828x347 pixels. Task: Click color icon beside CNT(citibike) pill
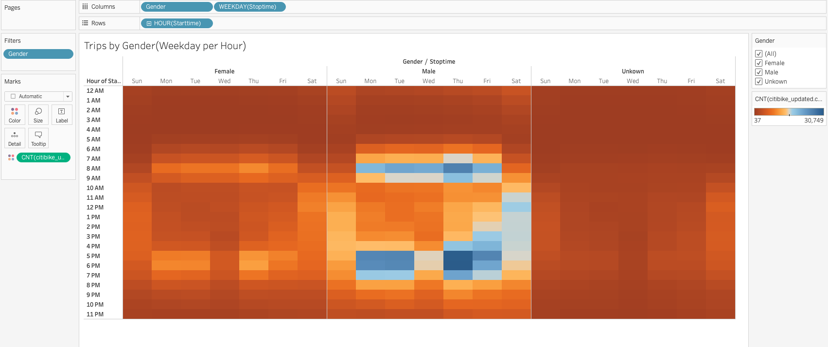[11, 157]
